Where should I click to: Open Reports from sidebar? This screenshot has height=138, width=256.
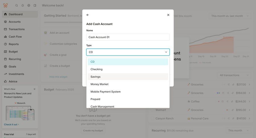coord(20,44)
